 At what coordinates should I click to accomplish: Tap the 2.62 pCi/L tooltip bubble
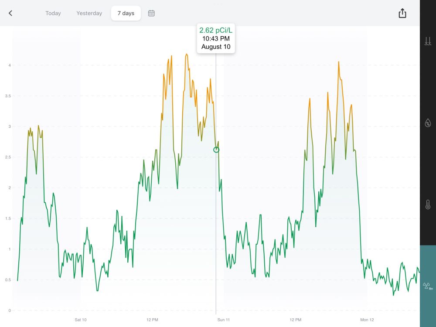[216, 38]
